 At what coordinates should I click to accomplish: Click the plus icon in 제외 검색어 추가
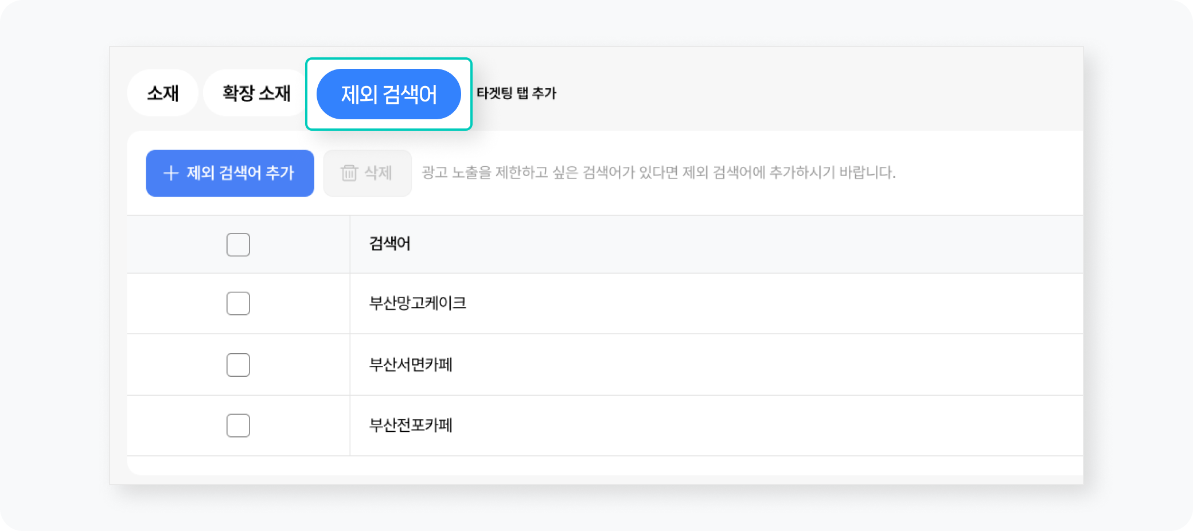point(171,173)
